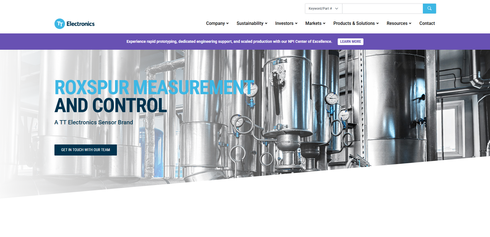The width and height of the screenshot is (490, 237).
Task: Expand the Products & Solutions dropdown
Action: (x=356, y=23)
